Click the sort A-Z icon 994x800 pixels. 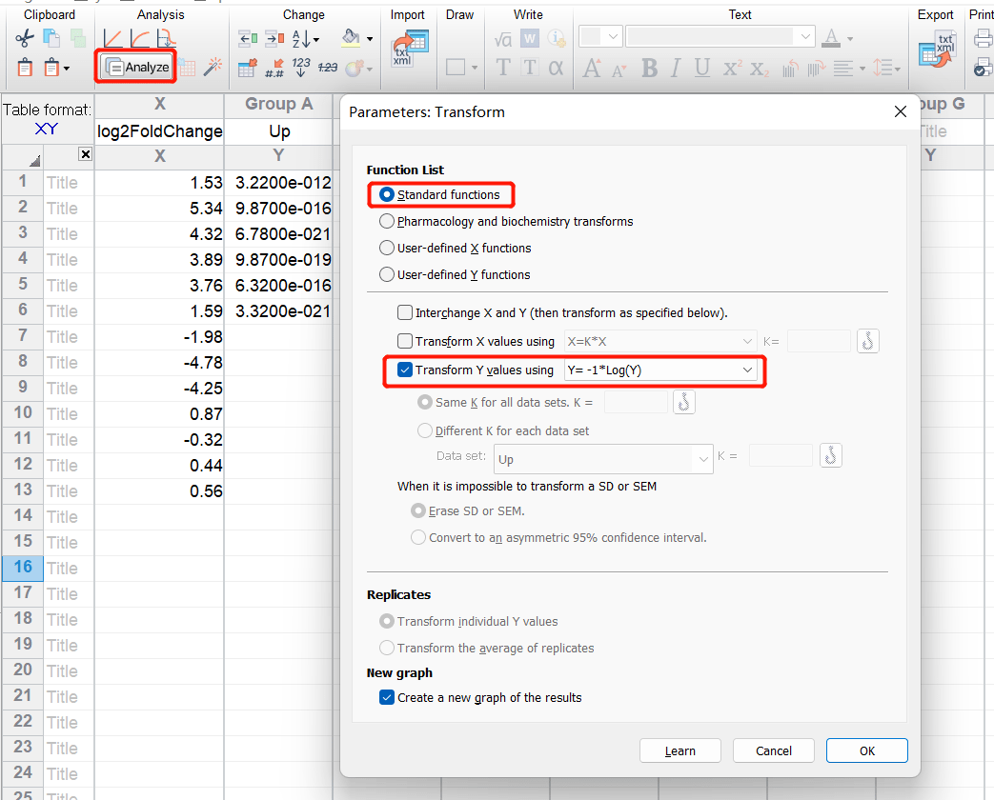(x=305, y=39)
